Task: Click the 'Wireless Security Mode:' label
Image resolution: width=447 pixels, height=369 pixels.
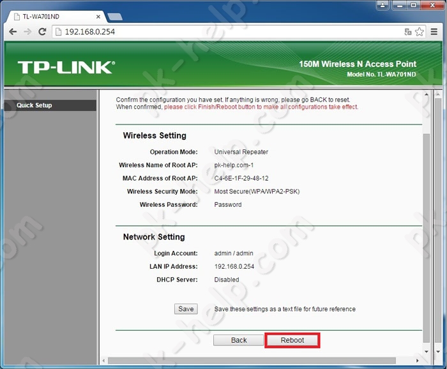Action: 162,192
